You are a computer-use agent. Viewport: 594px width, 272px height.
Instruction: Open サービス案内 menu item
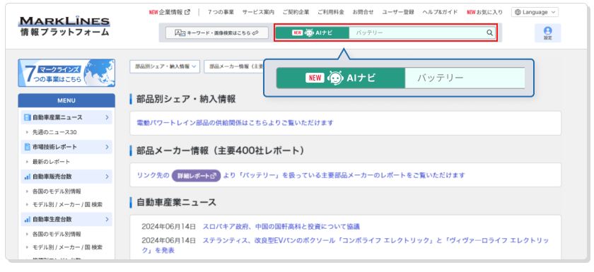tap(258, 12)
